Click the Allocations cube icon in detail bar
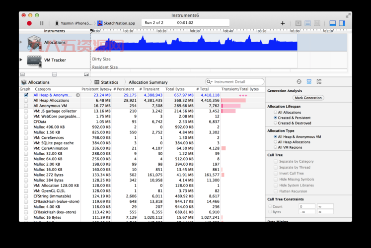The image size is (371, 248). (x=24, y=82)
